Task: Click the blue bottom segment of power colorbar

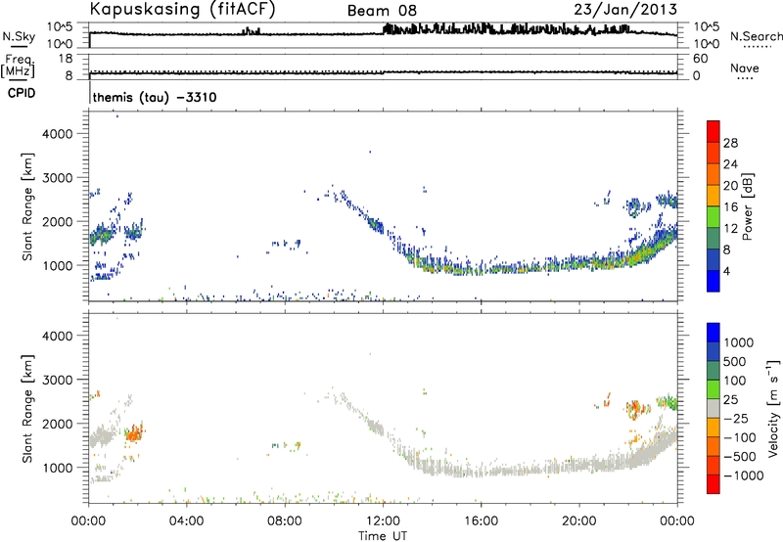Action: pyautogui.click(x=714, y=281)
